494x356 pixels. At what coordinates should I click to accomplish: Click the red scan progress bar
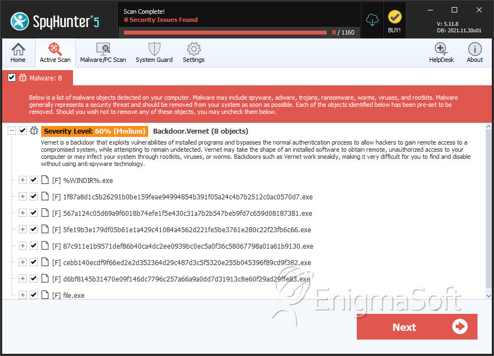pos(225,32)
